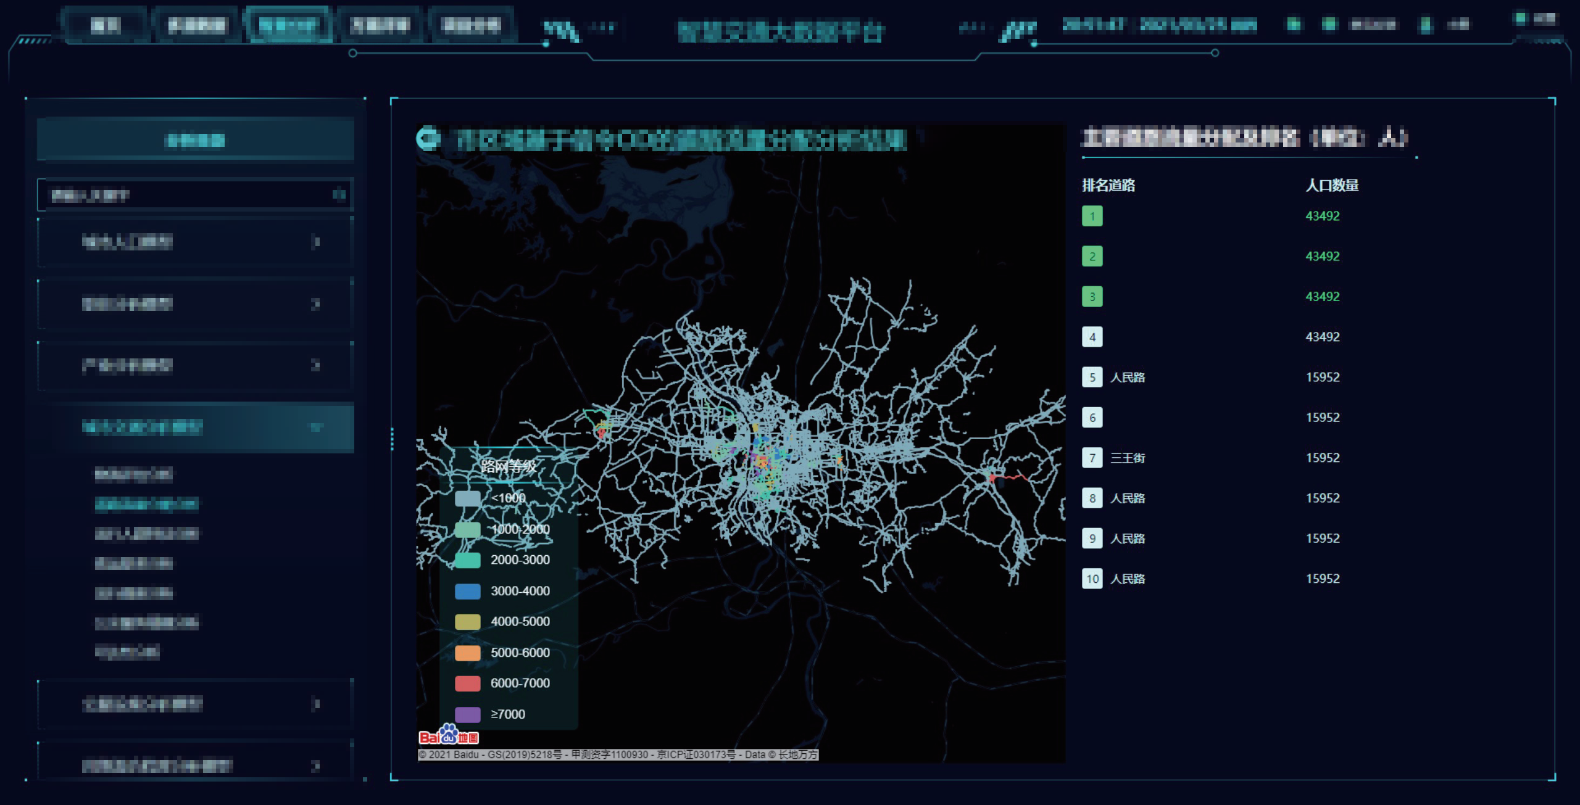Click rank badge 8 in road ranking
Image resolution: width=1580 pixels, height=805 pixels.
pyautogui.click(x=1092, y=498)
